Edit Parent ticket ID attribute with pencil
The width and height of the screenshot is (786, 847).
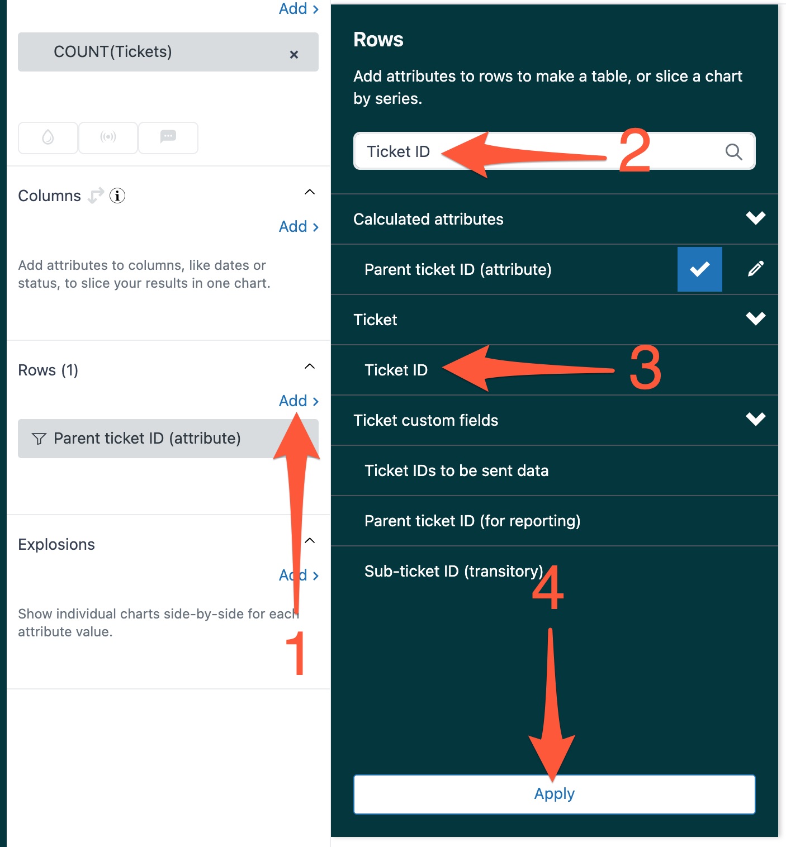[x=755, y=269]
